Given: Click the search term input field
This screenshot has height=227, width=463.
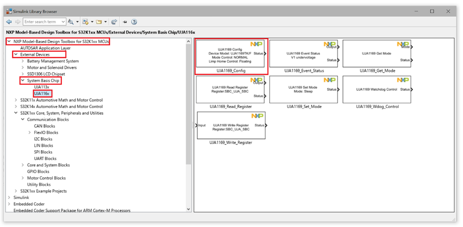Looking at the screenshot, I should [x=42, y=22].
